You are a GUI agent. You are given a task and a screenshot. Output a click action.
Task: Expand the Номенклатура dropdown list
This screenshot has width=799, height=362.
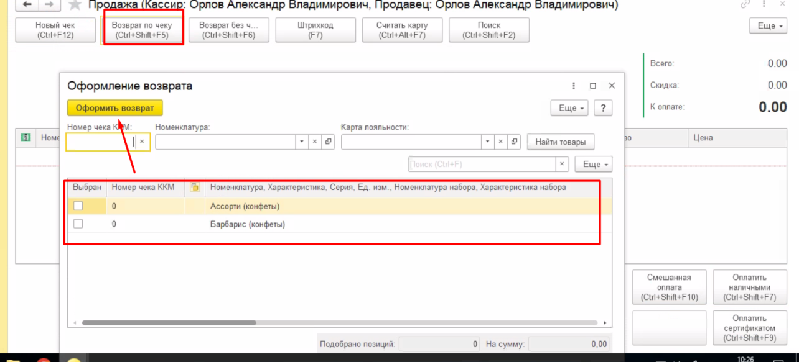[x=301, y=142]
